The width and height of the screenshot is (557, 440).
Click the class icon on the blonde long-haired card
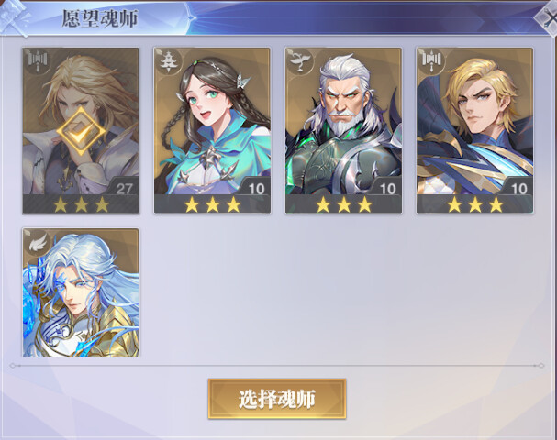tap(38, 61)
